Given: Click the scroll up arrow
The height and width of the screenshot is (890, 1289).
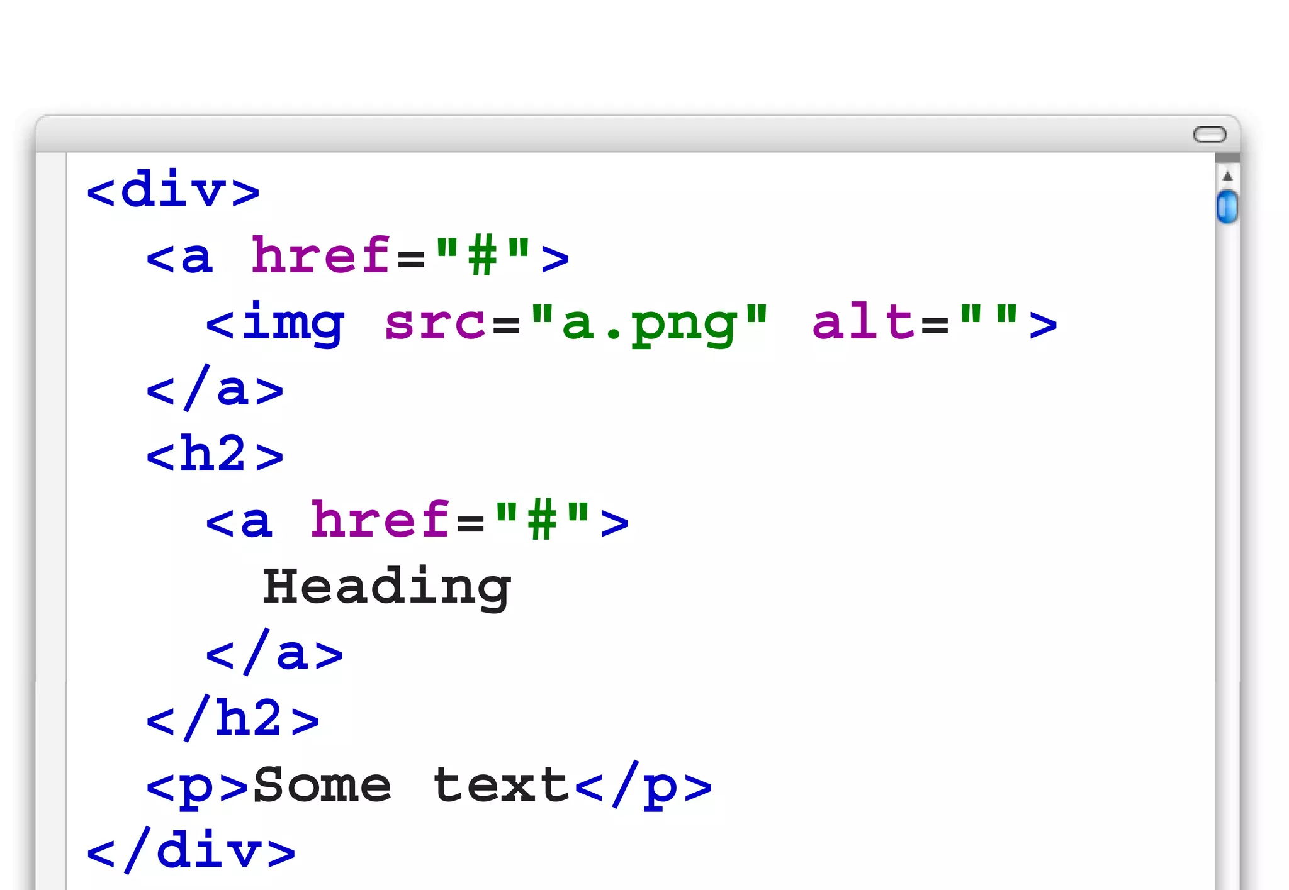Looking at the screenshot, I should (1227, 176).
